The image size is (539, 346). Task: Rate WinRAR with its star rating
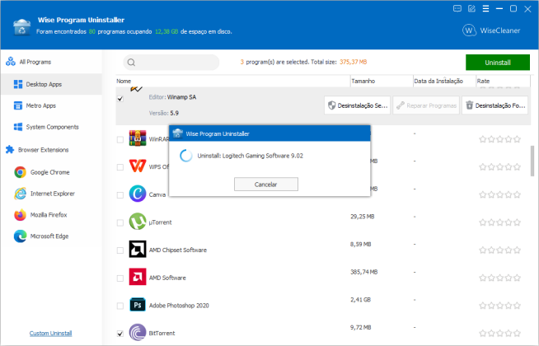click(499, 139)
